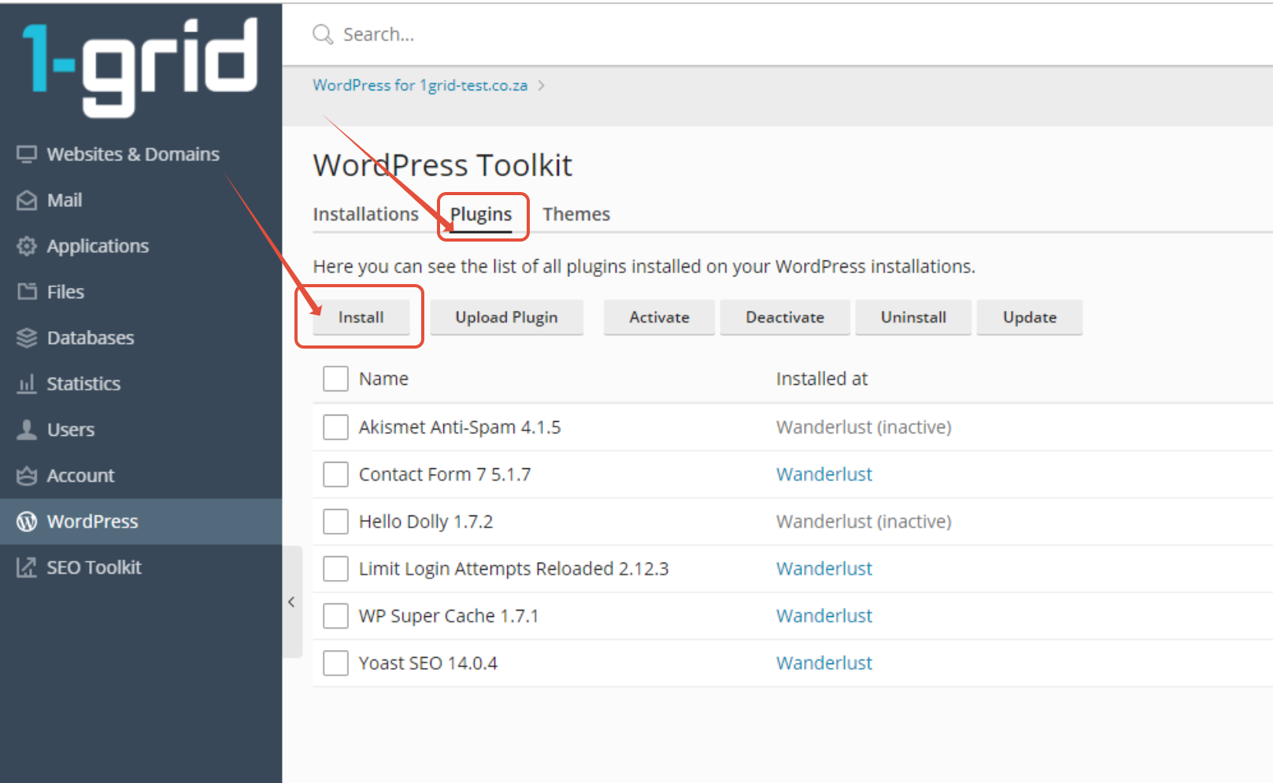Screen dimensions: 1273x783
Task: Click the Users person icon
Action: point(27,430)
